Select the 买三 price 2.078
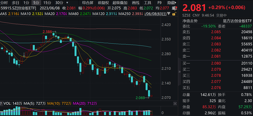 [x=216, y=76]
